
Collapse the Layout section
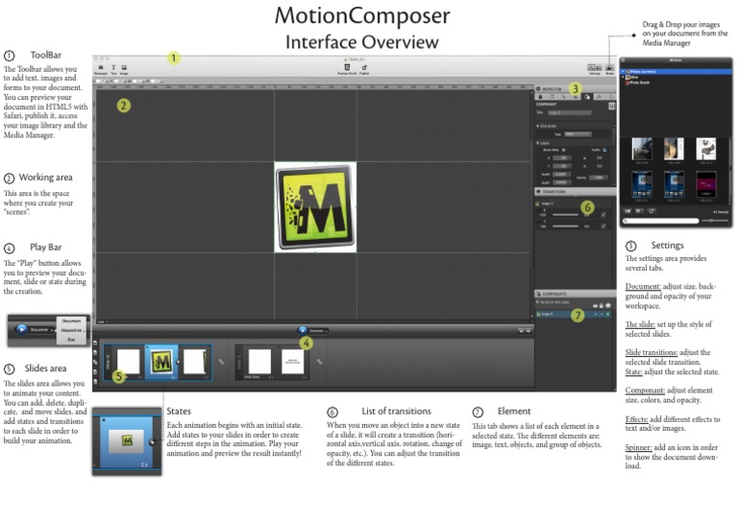[x=537, y=143]
